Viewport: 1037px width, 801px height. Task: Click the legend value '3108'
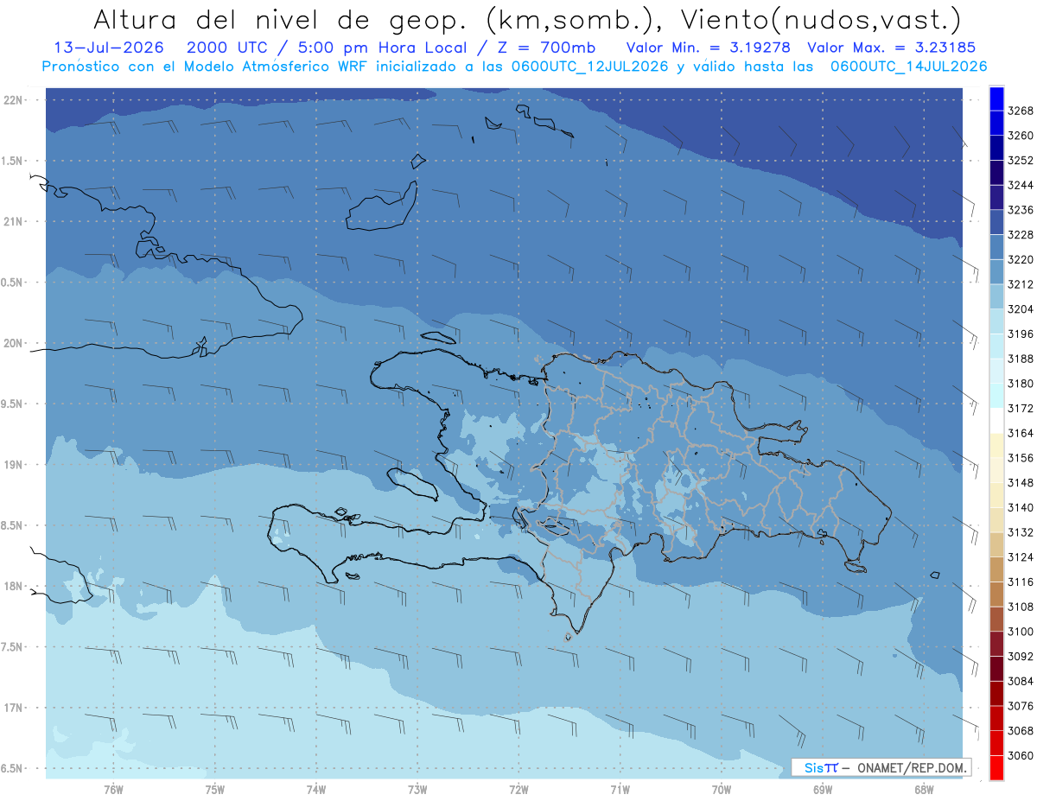click(1021, 607)
